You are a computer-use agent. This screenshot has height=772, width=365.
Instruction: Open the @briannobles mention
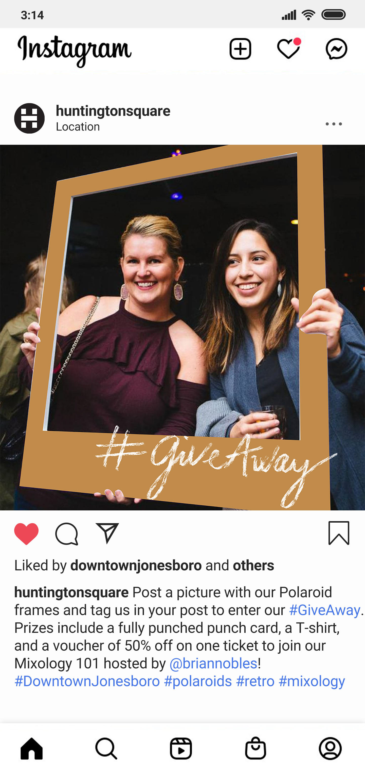[x=213, y=663]
